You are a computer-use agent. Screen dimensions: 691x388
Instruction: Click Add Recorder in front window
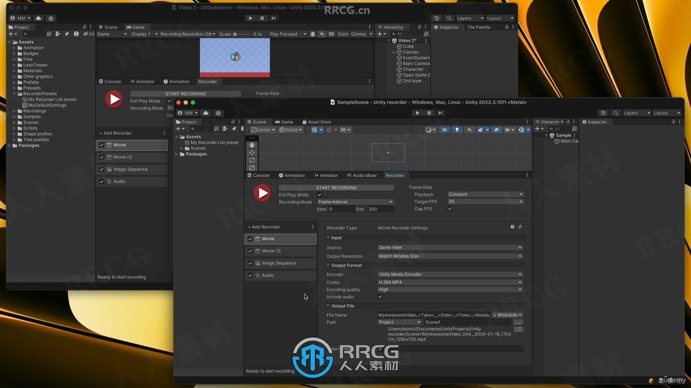[264, 227]
